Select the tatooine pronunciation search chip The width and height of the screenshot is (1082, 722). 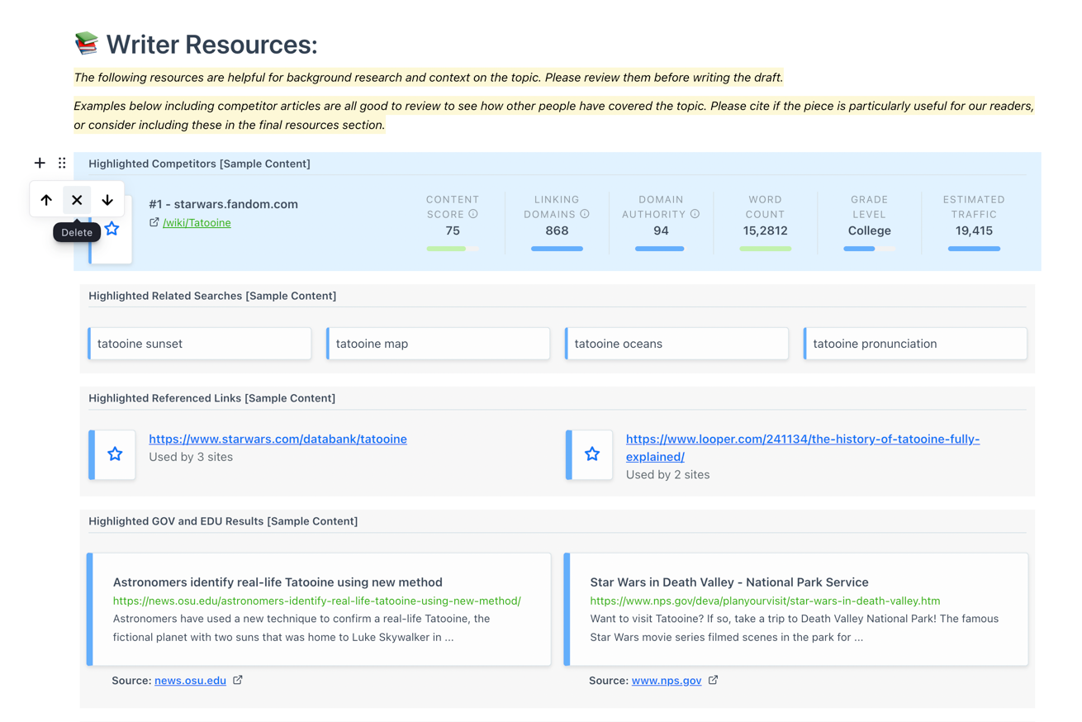tap(915, 344)
